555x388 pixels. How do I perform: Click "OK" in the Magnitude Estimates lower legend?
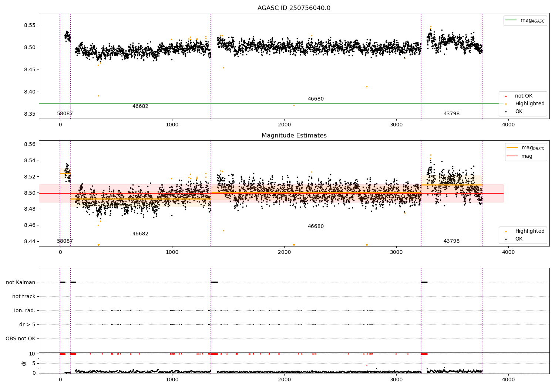point(519,239)
